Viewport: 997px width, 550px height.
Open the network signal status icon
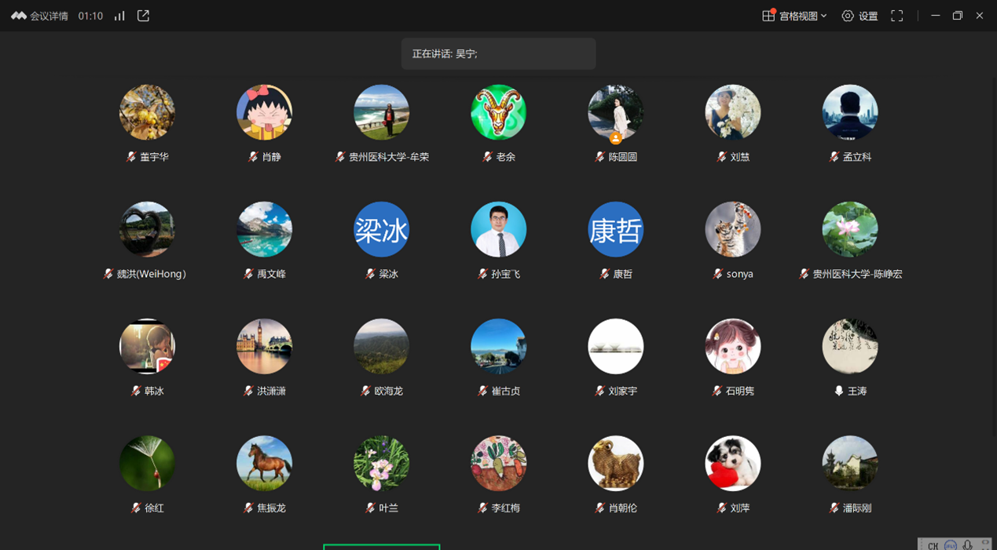(x=119, y=16)
